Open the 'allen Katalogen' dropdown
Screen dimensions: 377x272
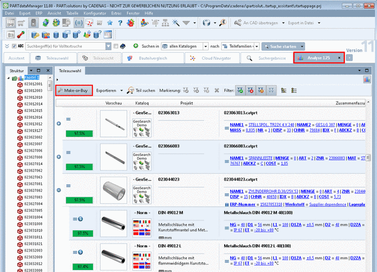coord(206,46)
